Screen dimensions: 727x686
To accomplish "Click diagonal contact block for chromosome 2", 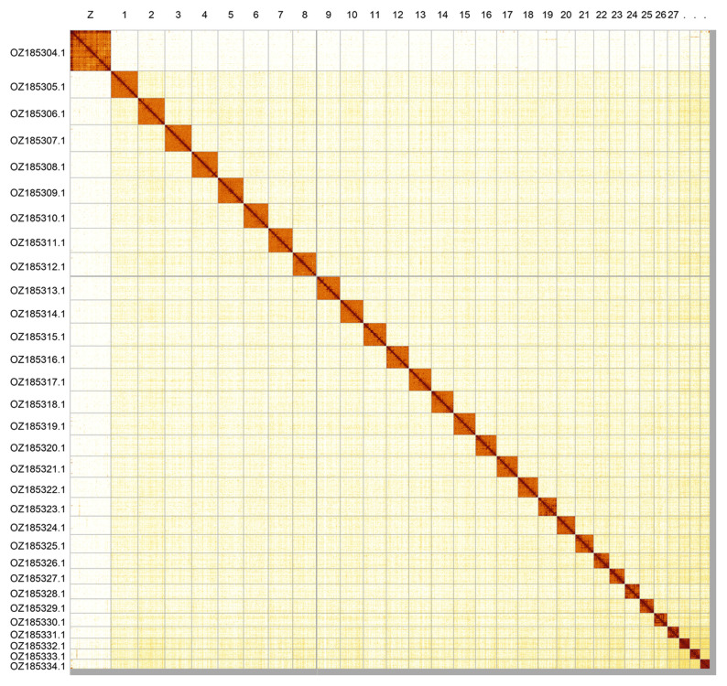I will [151, 113].
